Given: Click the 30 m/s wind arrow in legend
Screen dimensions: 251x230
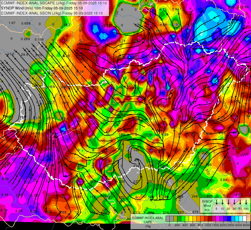Looking at the screenshot, I should click(234, 202).
